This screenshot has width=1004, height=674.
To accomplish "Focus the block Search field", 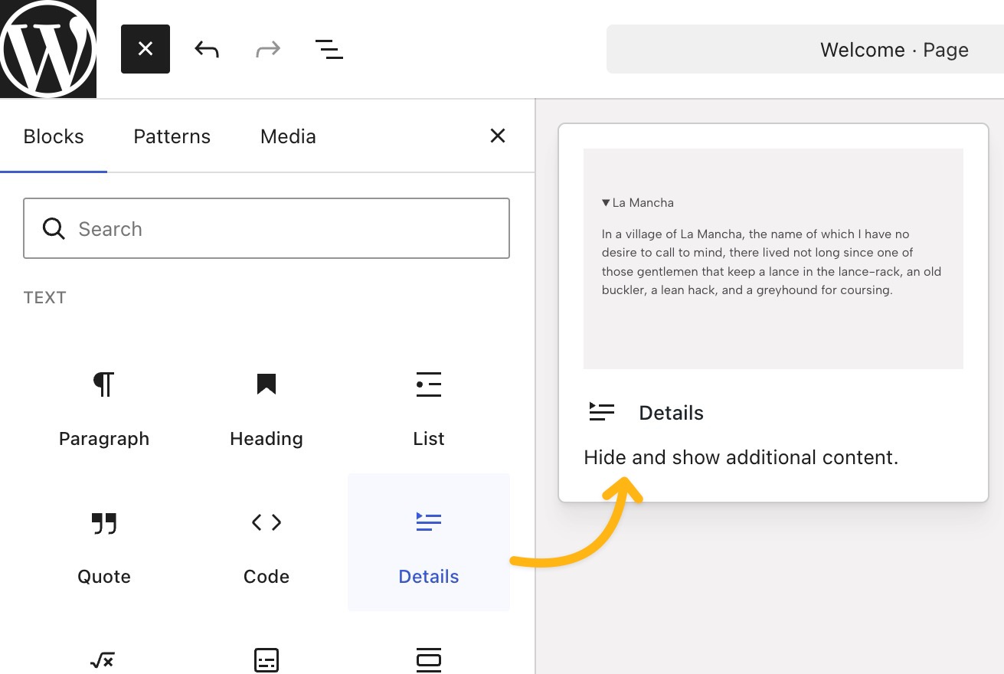I will [267, 228].
